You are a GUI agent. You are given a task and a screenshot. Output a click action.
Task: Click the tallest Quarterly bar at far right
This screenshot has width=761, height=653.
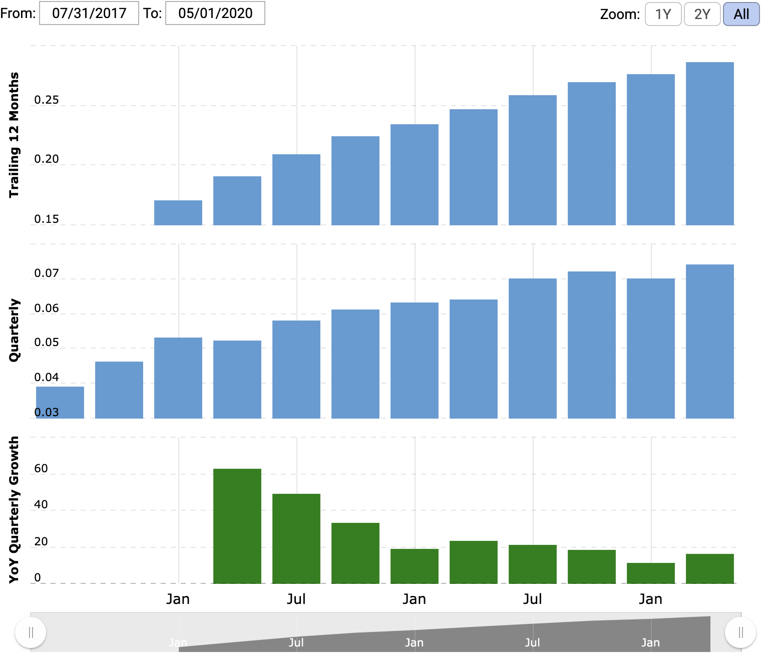pyautogui.click(x=710, y=342)
